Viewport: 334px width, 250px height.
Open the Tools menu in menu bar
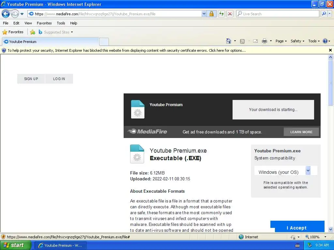61,23
